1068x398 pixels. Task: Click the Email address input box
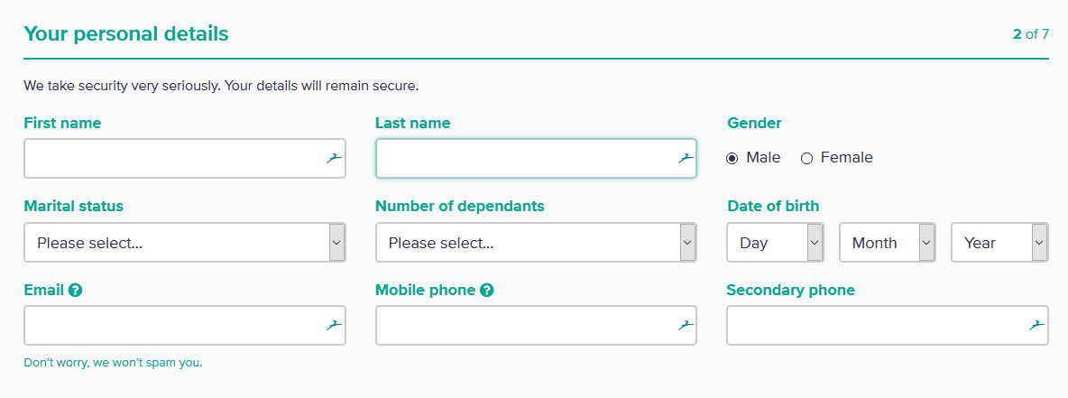point(171,326)
